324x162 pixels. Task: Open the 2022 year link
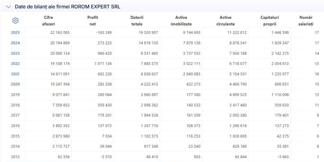15,64
